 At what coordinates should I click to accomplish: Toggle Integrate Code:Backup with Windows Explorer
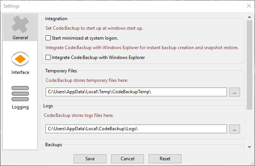[48, 57]
